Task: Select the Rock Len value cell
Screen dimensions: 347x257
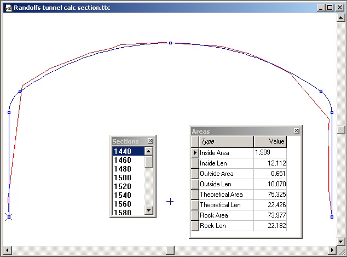Action: (270, 226)
